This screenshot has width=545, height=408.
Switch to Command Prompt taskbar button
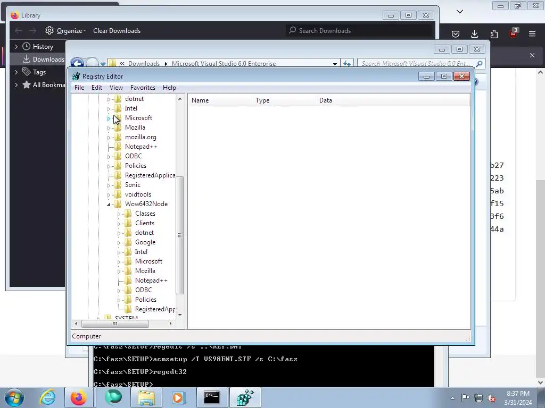click(x=212, y=397)
